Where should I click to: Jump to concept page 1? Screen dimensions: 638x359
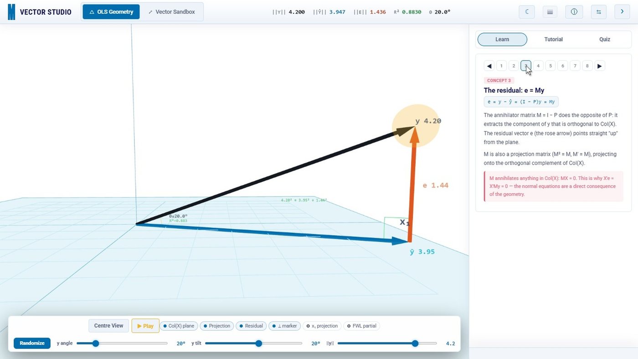pyautogui.click(x=501, y=66)
